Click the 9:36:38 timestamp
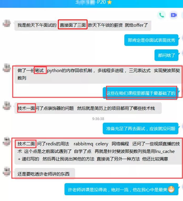Image resolution: width=183 pixels, height=201 pixels. (x=98, y=119)
